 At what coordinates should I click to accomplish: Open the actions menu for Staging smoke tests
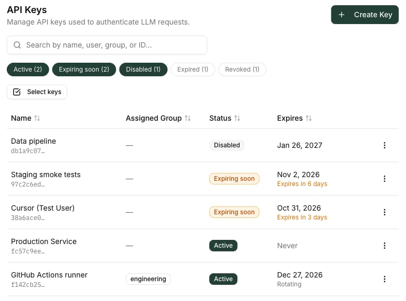(x=385, y=179)
